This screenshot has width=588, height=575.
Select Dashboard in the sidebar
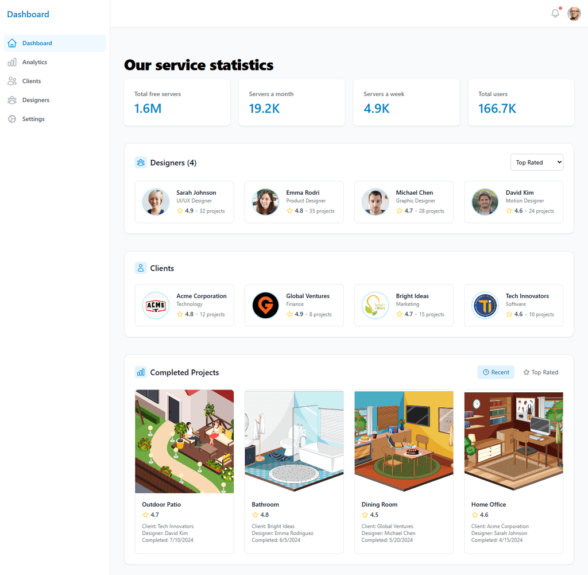(55, 43)
